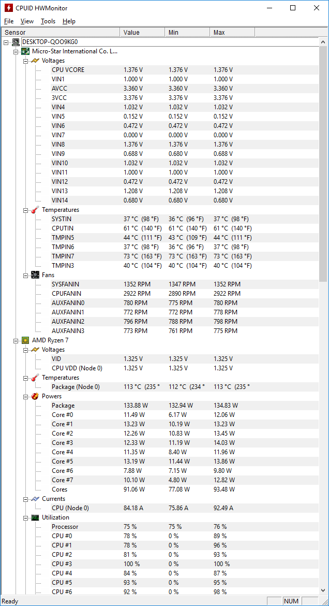The width and height of the screenshot is (329, 606).
Task: Click the Micro-Star motherboard chip icon
Action: point(25,51)
